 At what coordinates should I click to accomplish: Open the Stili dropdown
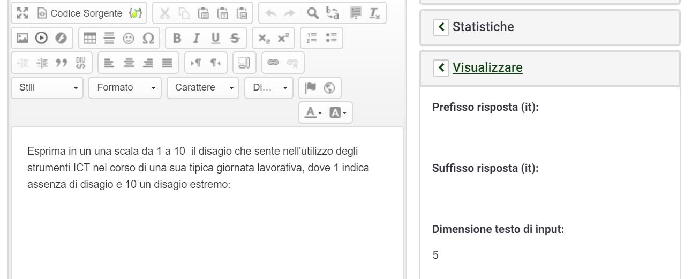tap(47, 87)
